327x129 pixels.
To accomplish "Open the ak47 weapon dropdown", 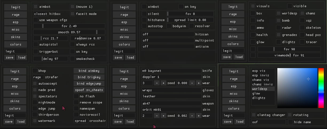I will point(171,103).
